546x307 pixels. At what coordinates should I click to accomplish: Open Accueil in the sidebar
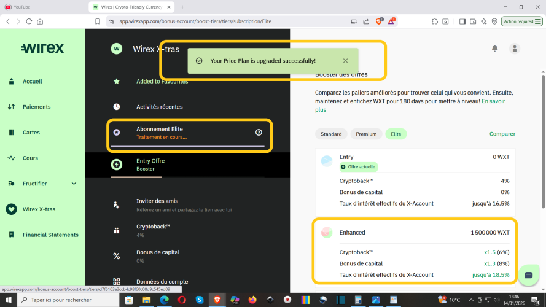click(33, 81)
